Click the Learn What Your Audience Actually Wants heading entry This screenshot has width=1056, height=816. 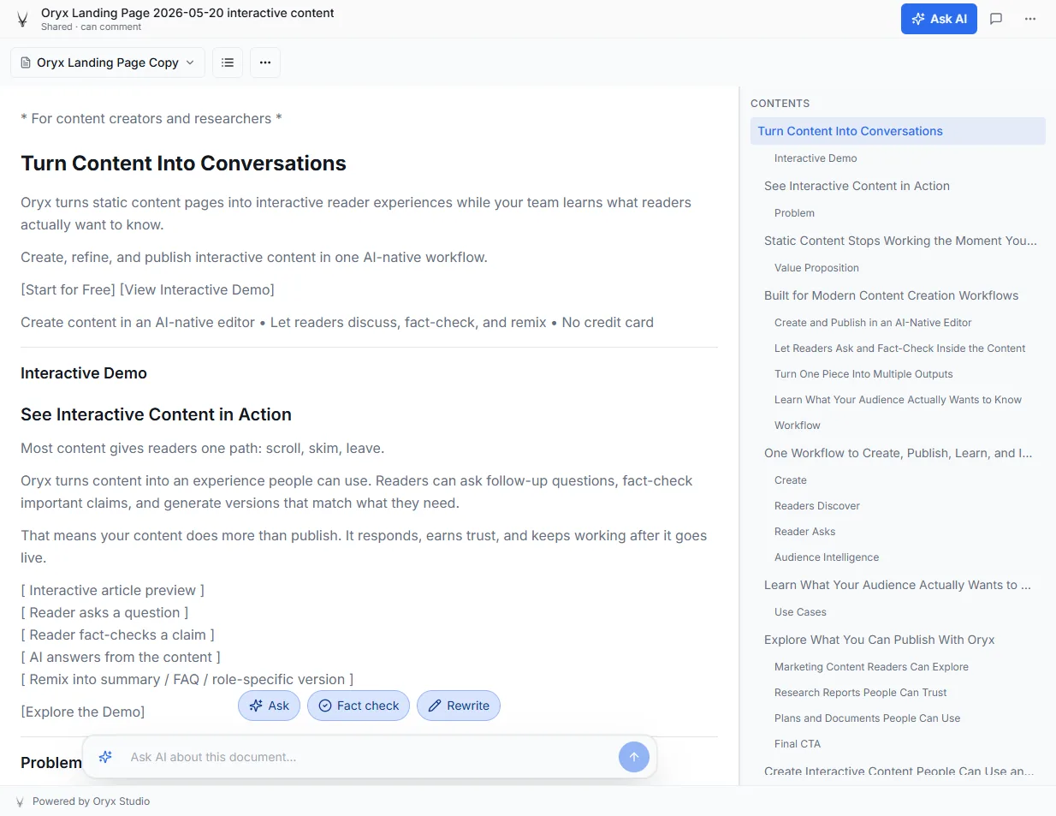pos(897,585)
